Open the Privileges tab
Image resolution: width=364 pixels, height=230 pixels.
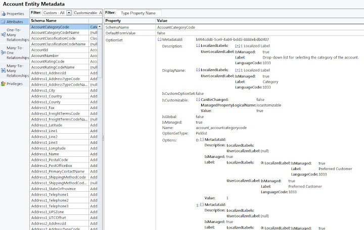15,84
